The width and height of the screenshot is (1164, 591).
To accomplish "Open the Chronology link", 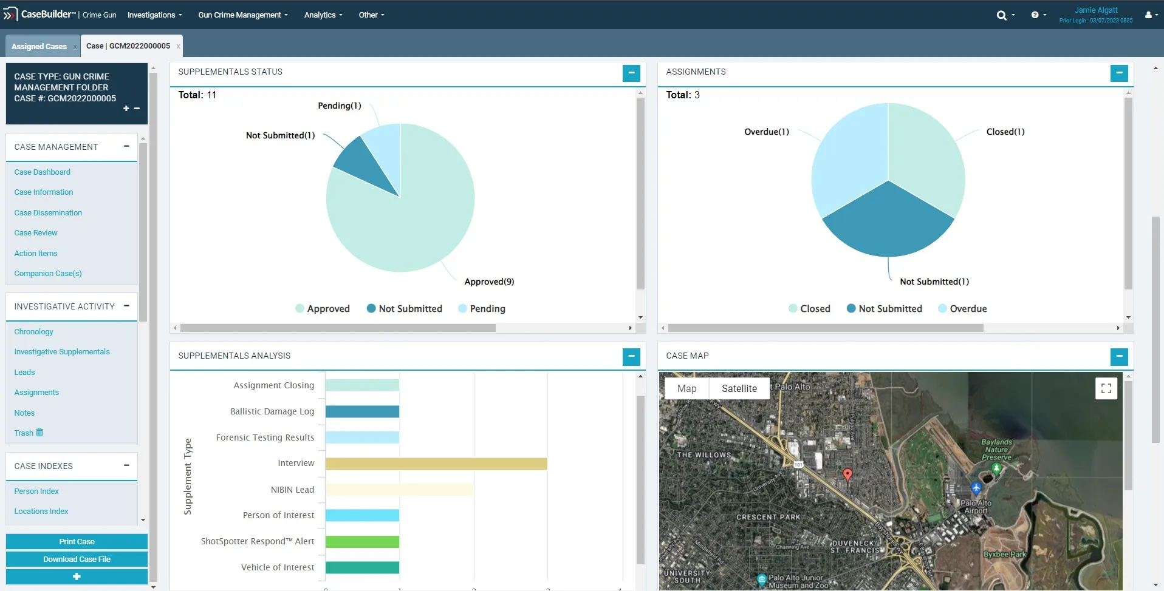I will [x=33, y=332].
